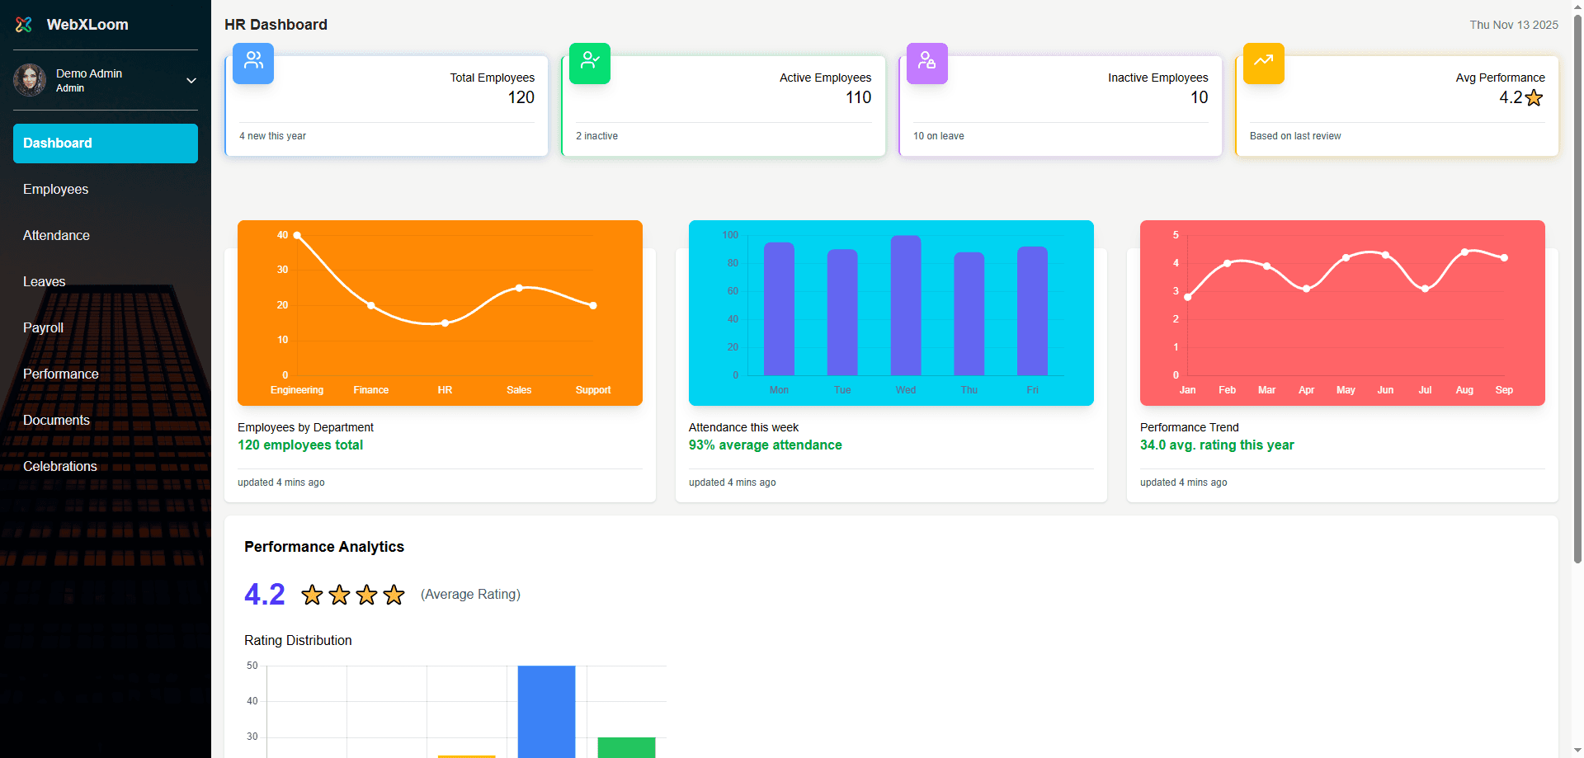
Task: Click the star beside the 4.2 Avg Performance
Action: [1534, 97]
